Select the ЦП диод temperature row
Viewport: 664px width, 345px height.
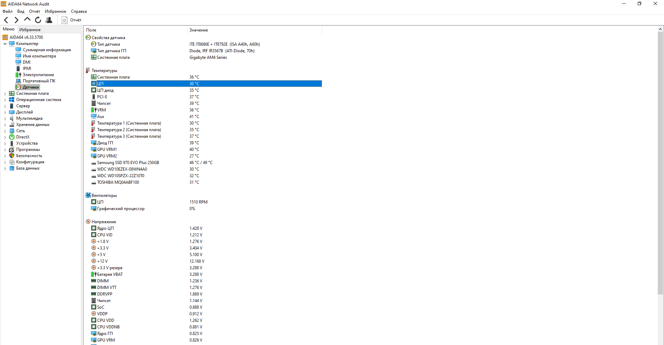(x=206, y=90)
